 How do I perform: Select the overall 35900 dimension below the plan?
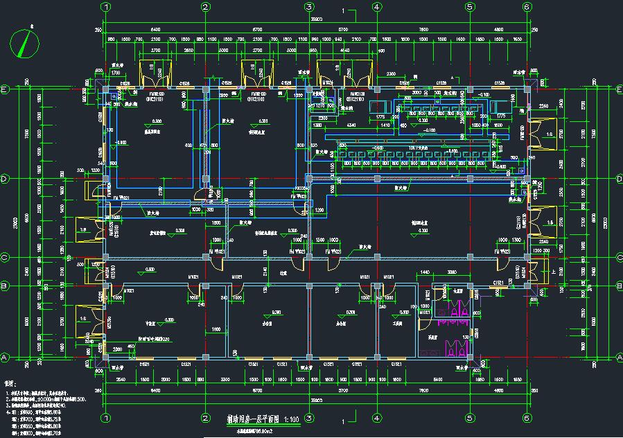(x=316, y=401)
